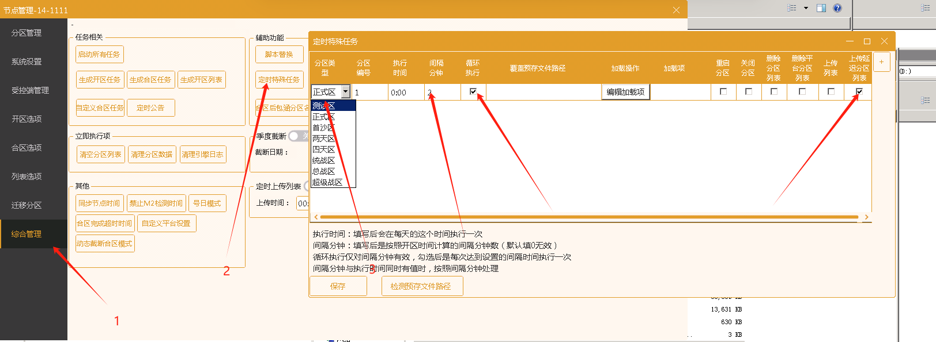This screenshot has width=936, height=342.
Task: Click the 检测预存文件路径 button
Action: [x=422, y=286]
